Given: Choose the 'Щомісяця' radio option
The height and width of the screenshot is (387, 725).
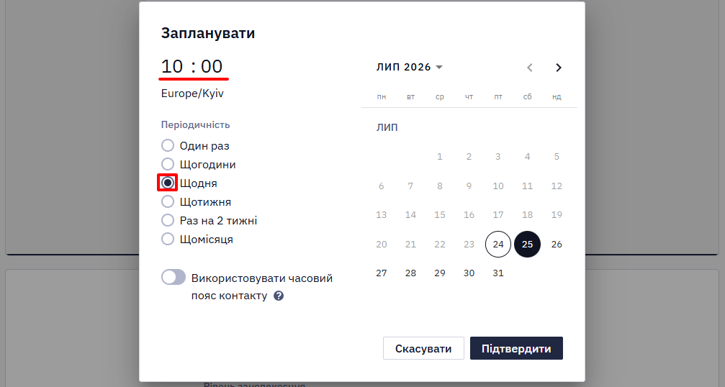Looking at the screenshot, I should [x=167, y=239].
